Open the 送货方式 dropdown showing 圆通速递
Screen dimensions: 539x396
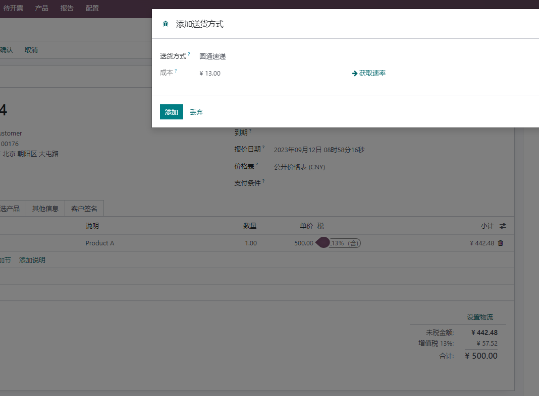coord(272,56)
